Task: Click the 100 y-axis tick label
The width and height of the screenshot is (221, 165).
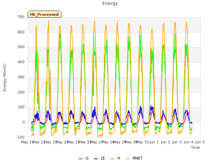Action: 21,107
